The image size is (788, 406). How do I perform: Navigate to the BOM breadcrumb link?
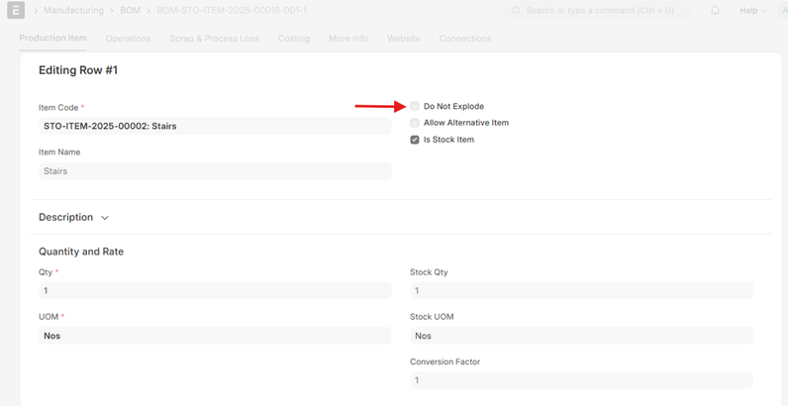pos(130,11)
